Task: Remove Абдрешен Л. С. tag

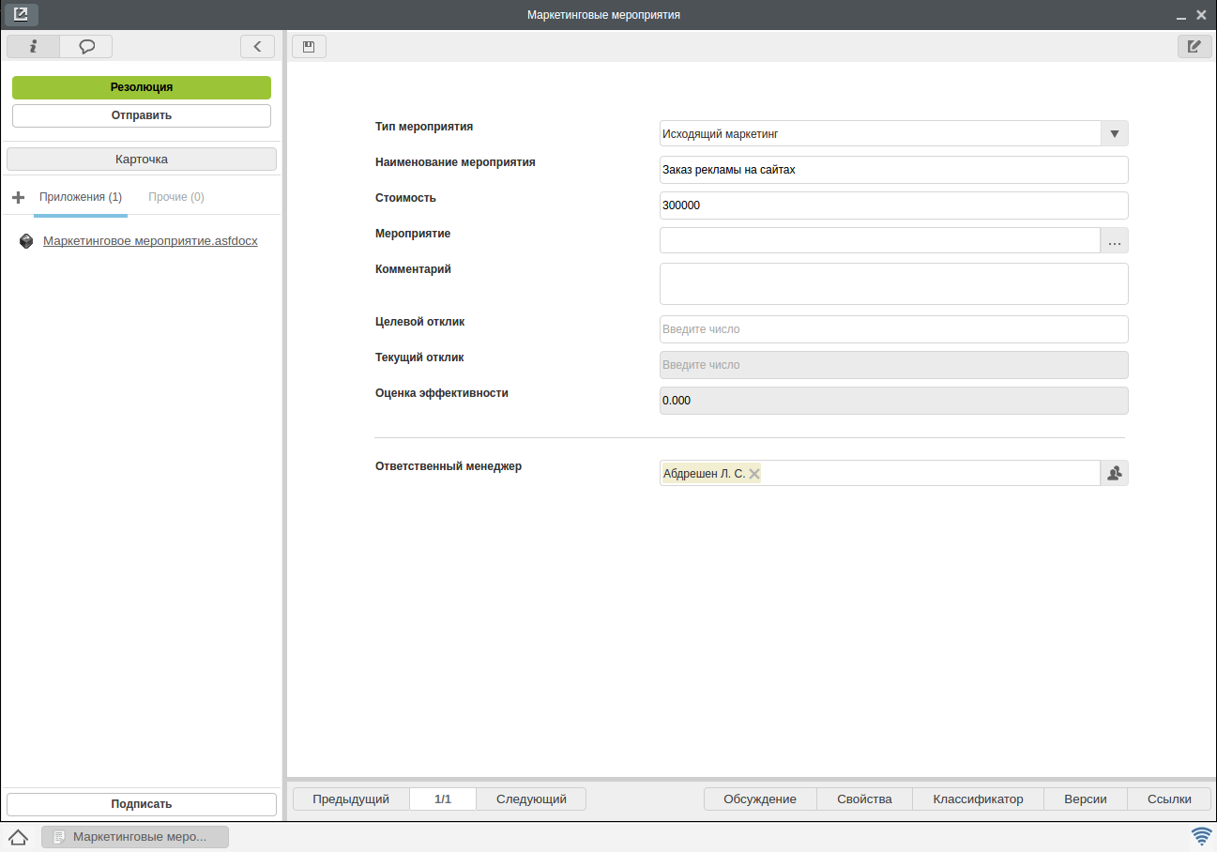Action: click(754, 474)
